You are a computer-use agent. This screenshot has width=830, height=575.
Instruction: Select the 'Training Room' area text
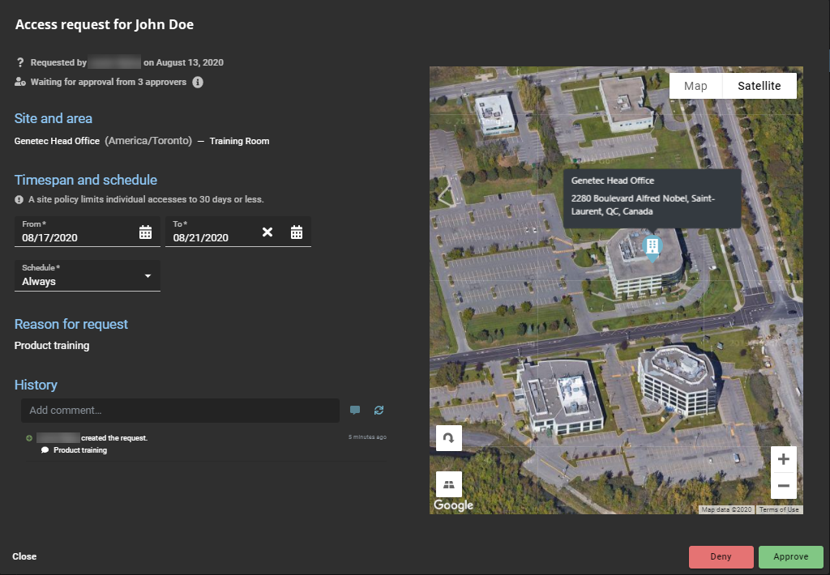(239, 141)
